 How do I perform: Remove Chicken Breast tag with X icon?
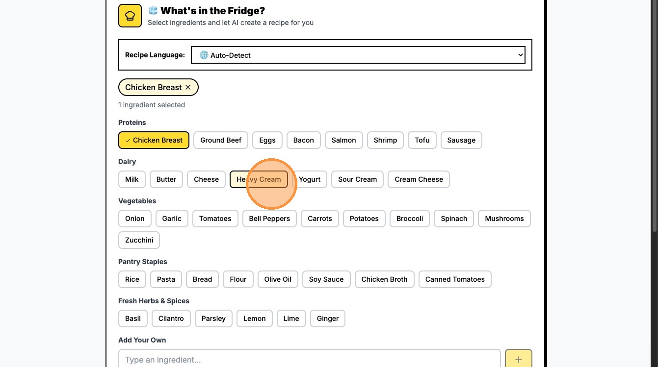click(188, 87)
